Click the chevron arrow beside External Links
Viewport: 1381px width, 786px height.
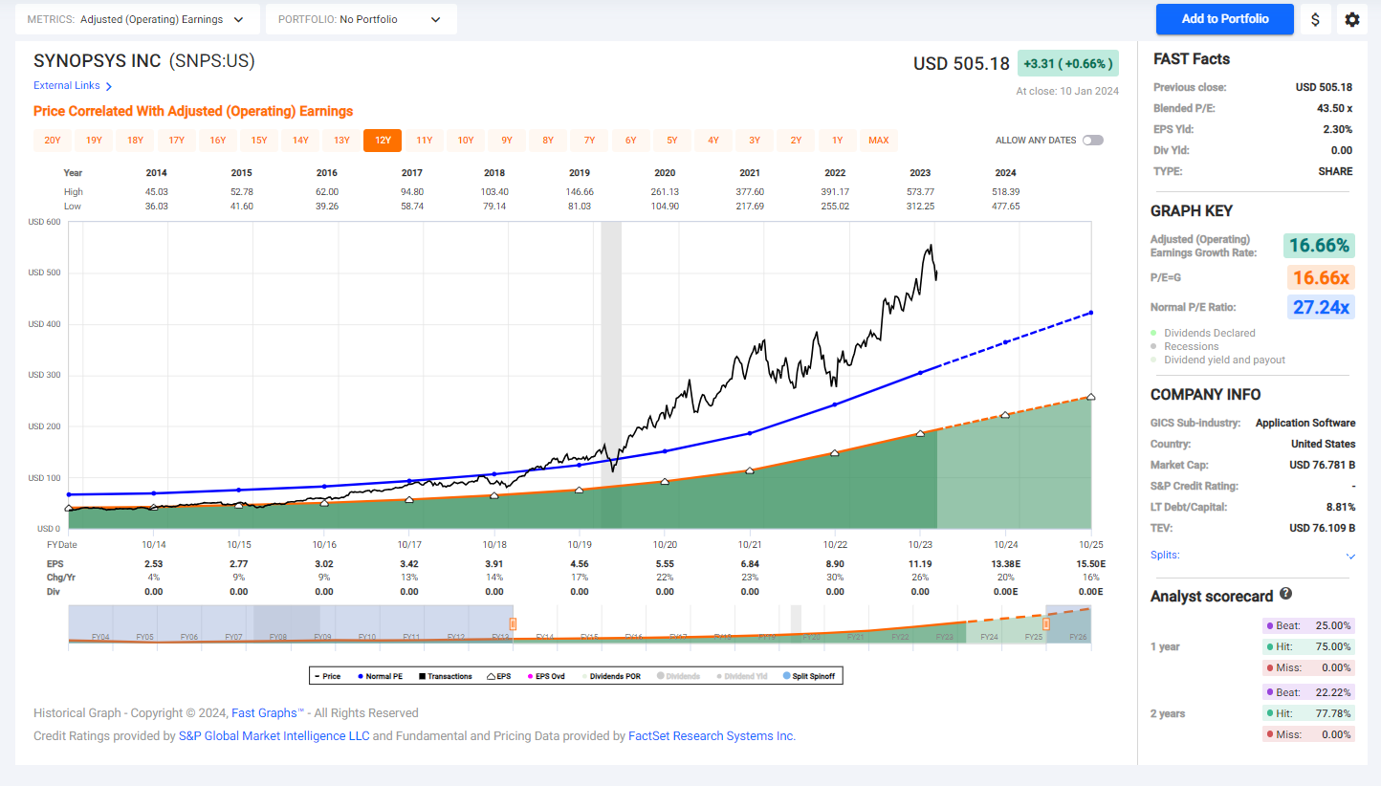pyautogui.click(x=109, y=86)
